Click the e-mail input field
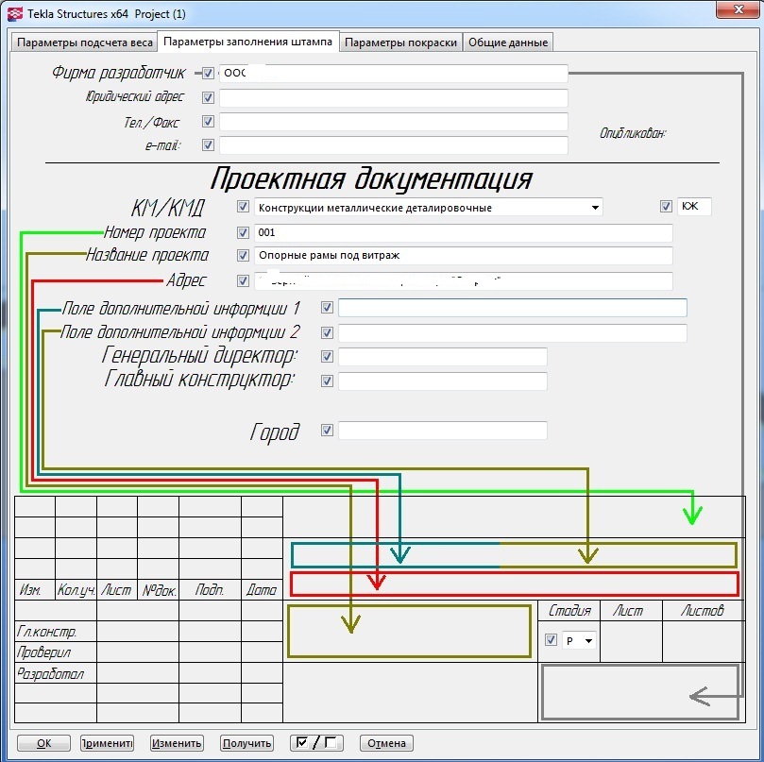Image resolution: width=764 pixels, height=762 pixels. [x=394, y=145]
